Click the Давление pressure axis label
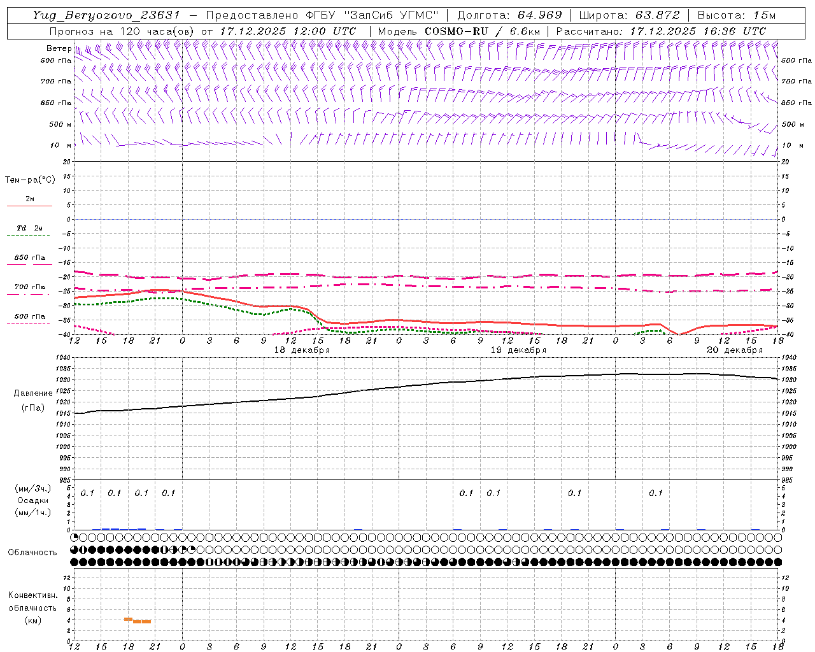Viewport: 815px width, 652px height. 33,393
